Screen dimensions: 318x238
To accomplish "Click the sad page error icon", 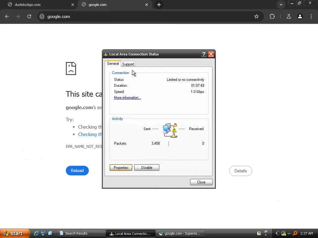I will pos(71,68).
